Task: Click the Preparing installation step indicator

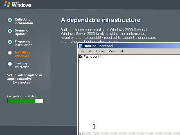Action: click(x=10, y=42)
